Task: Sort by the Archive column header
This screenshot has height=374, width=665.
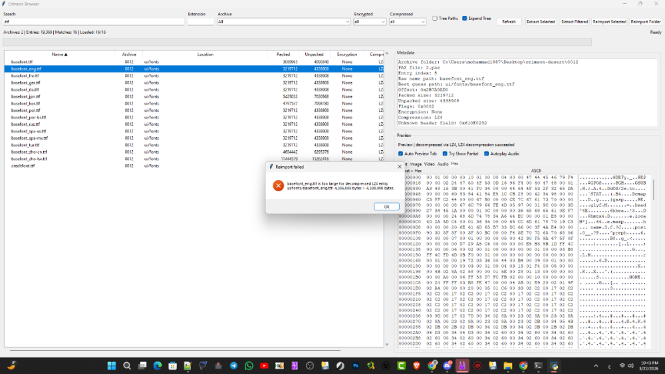Action: (129, 54)
